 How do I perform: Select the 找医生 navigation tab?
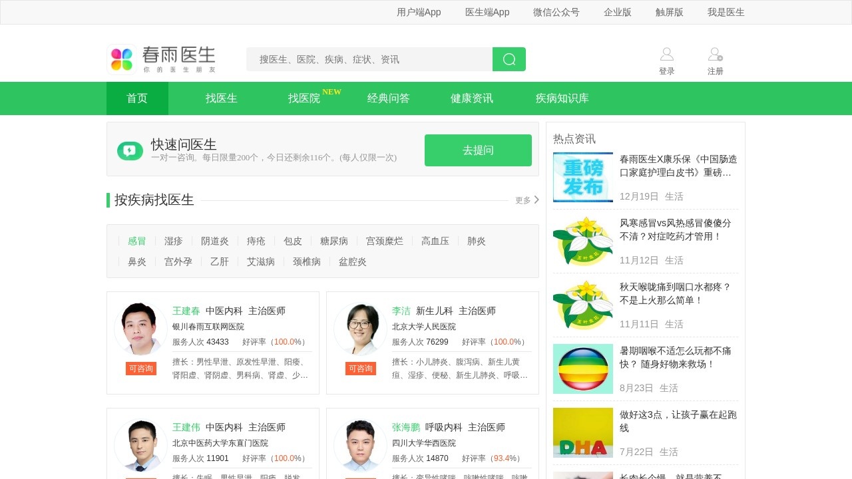(221, 98)
